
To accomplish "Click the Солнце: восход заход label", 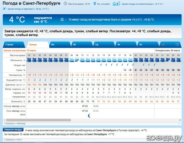I will (x=14, y=106).
